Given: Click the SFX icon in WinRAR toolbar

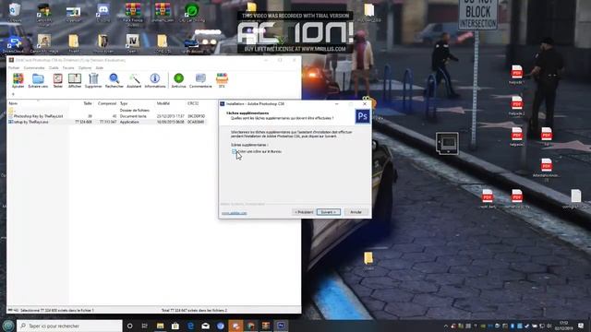Looking at the screenshot, I should [x=222, y=80].
